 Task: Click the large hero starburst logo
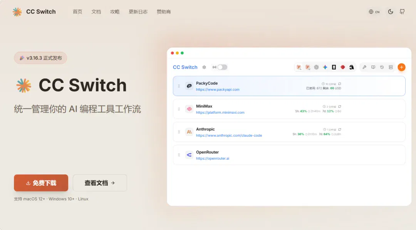(23, 86)
